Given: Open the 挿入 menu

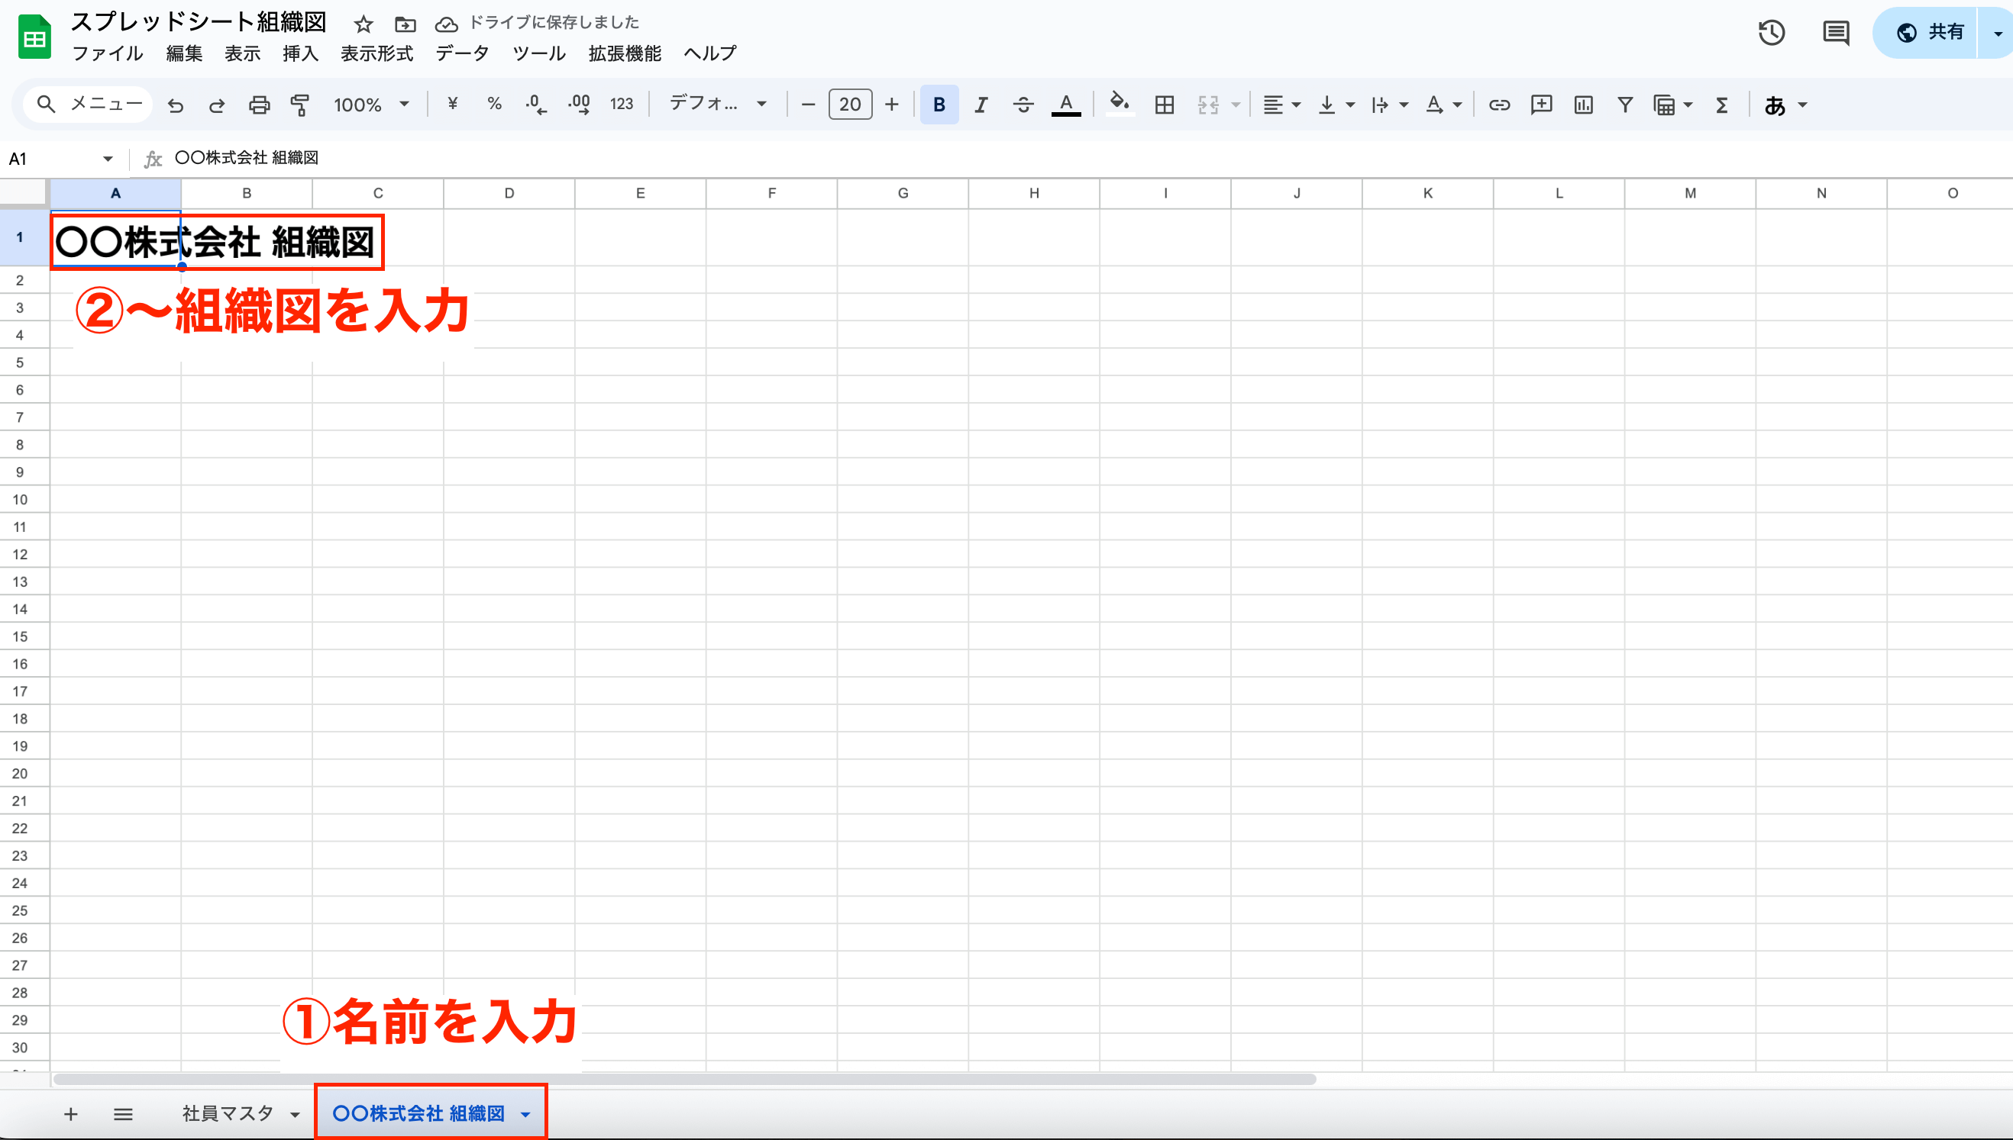Looking at the screenshot, I should (300, 53).
